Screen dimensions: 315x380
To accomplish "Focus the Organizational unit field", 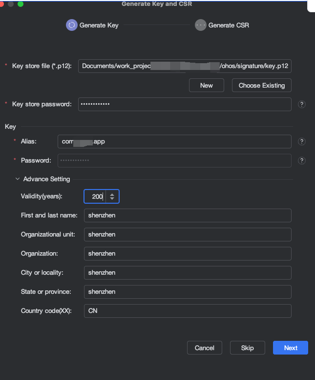I will coord(188,235).
